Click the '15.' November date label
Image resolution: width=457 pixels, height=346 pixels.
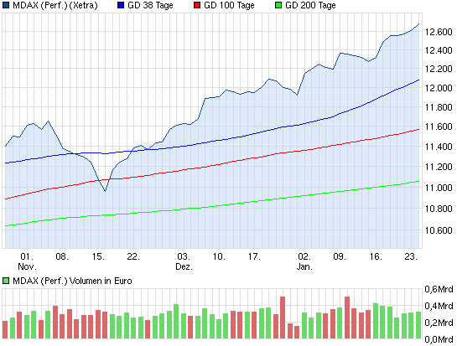pyautogui.click(x=98, y=256)
